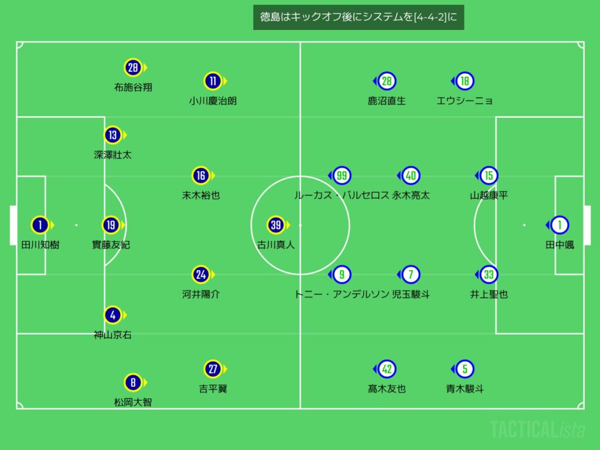Click the number 24 河井陽介 marker
Image resolution: width=600 pixels, height=450 pixels.
pyautogui.click(x=201, y=274)
